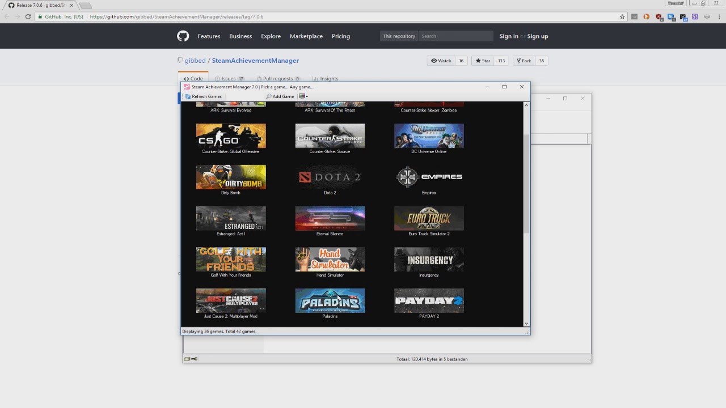Open the Pricing link on GitHub
Screen dimensions: 726x408
(341, 36)
